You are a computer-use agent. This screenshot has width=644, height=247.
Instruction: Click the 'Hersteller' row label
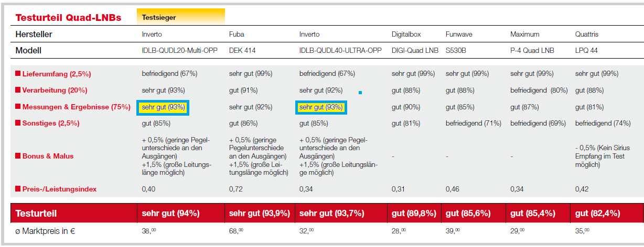click(34, 35)
